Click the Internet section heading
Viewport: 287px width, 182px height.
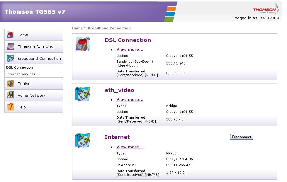[x=117, y=137]
